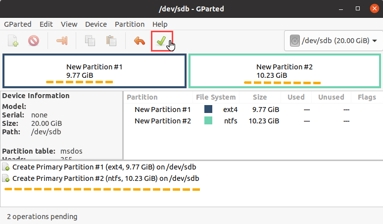Undo last operation with orange arrow
Image resolution: width=383 pixels, height=224 pixels.
[140, 41]
